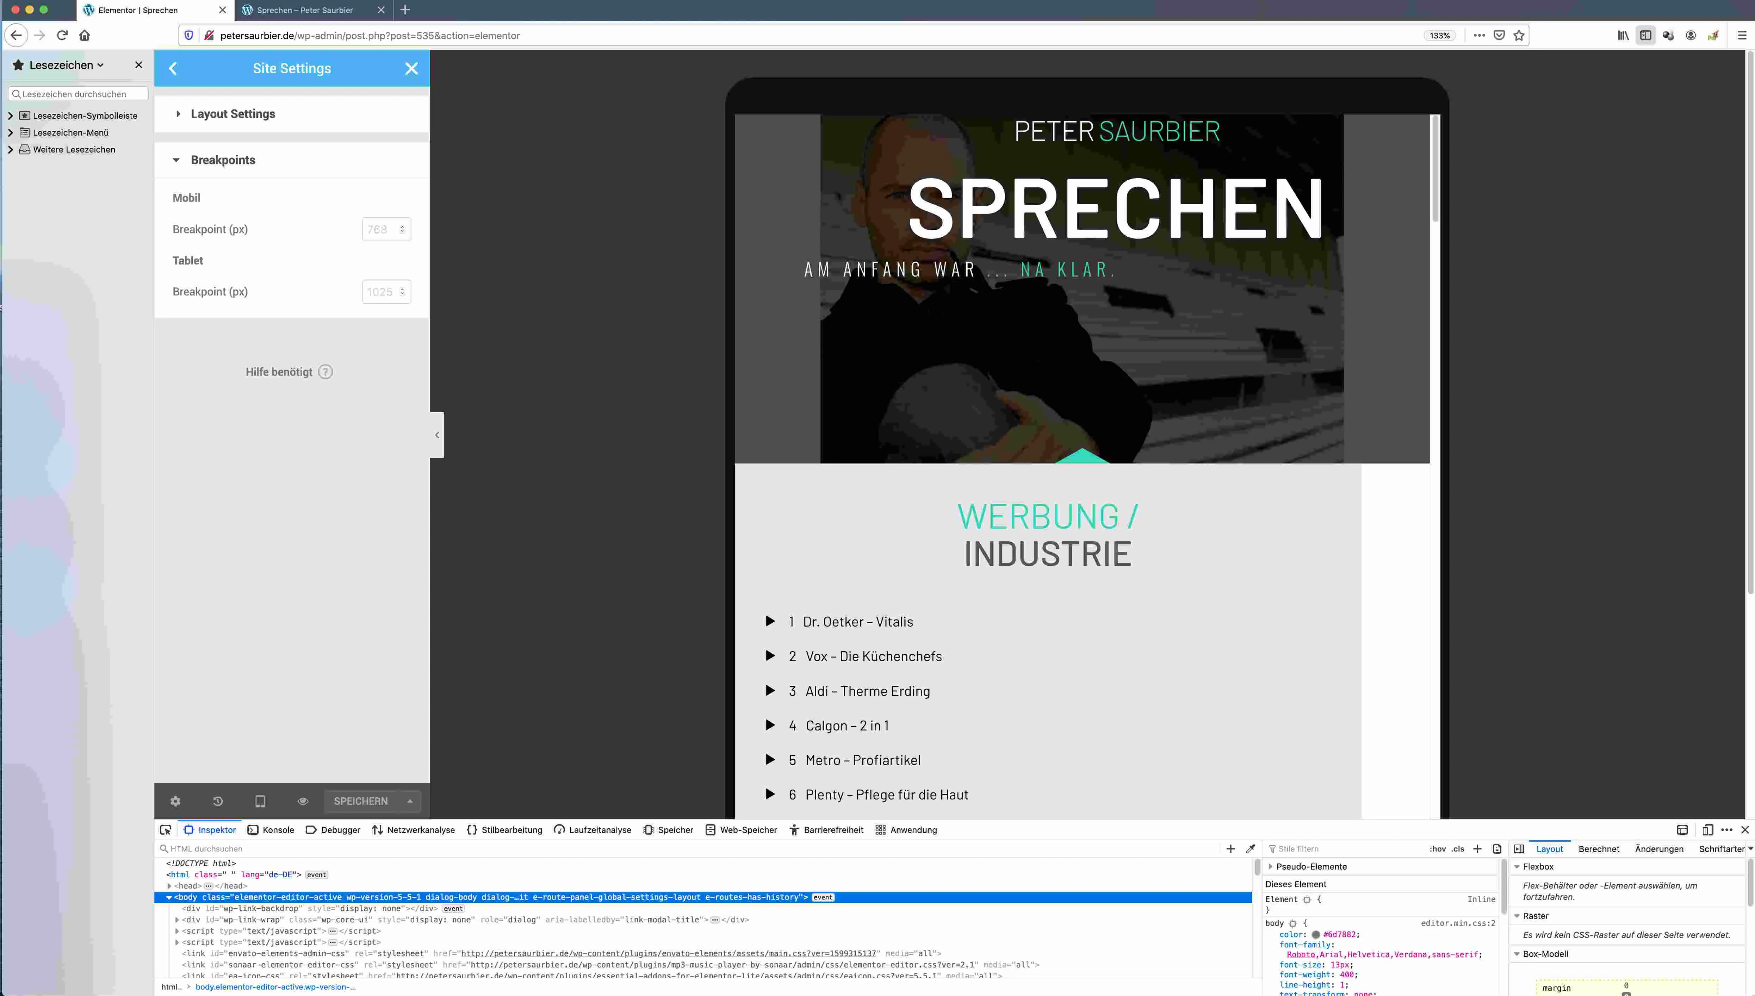Viewport: 1755px width, 996px height.
Task: Go back using Site Settings chevron
Action: [x=172, y=68]
